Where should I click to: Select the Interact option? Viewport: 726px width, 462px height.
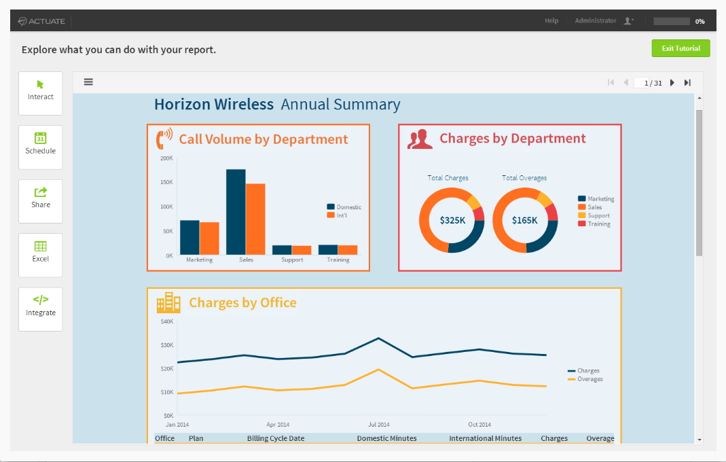coord(41,93)
